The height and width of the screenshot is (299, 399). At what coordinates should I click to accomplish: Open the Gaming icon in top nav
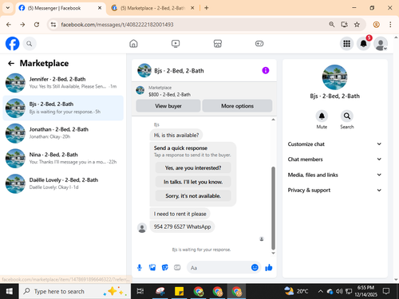[x=259, y=43]
